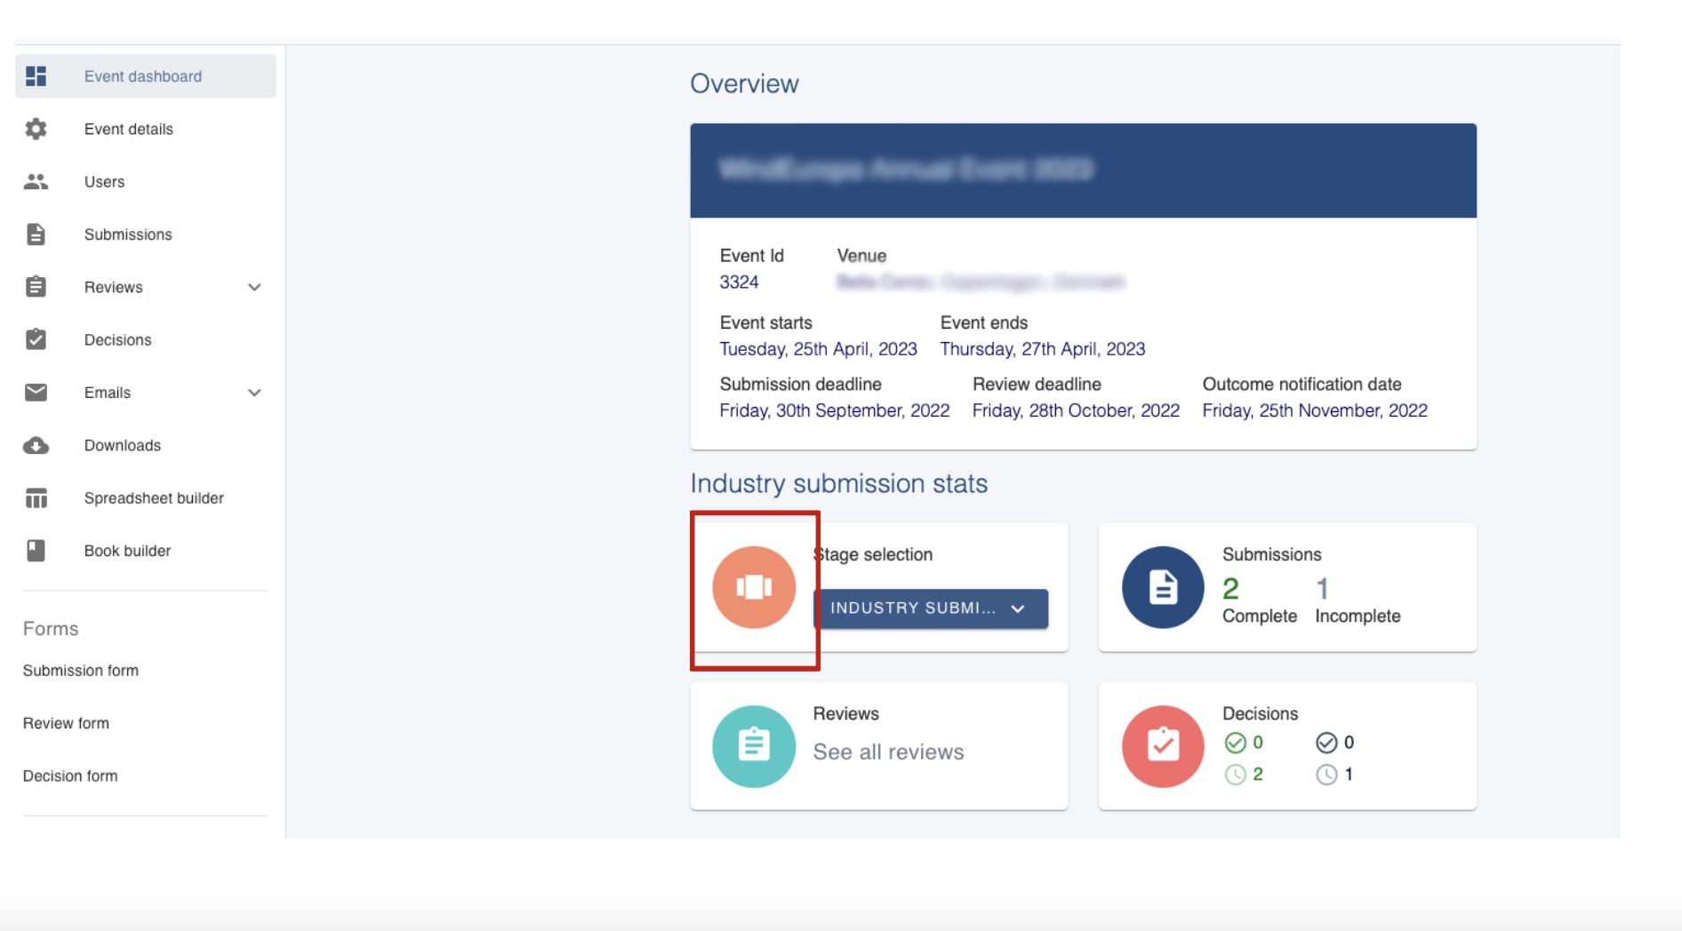Click Event Id value 3324

click(x=739, y=282)
